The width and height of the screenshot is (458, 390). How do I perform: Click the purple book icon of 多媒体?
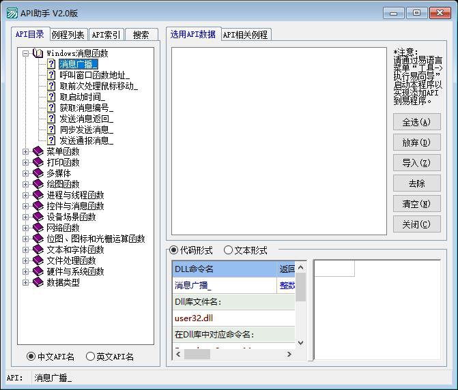[x=38, y=173]
